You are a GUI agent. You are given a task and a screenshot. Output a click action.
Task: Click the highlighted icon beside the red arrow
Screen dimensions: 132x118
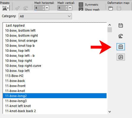[x=121, y=47]
